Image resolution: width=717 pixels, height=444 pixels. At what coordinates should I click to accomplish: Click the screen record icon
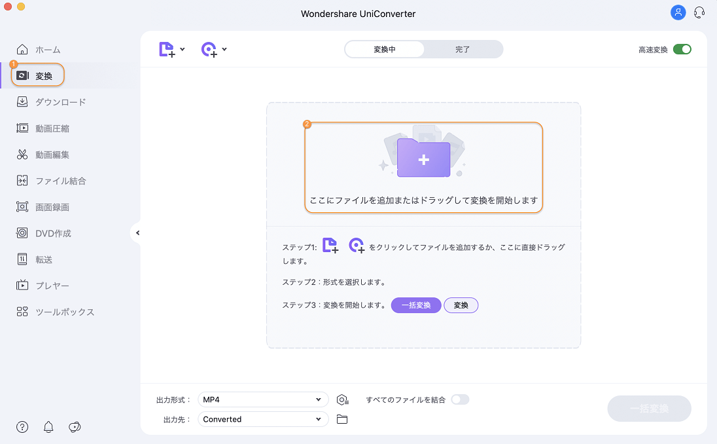[x=22, y=207]
